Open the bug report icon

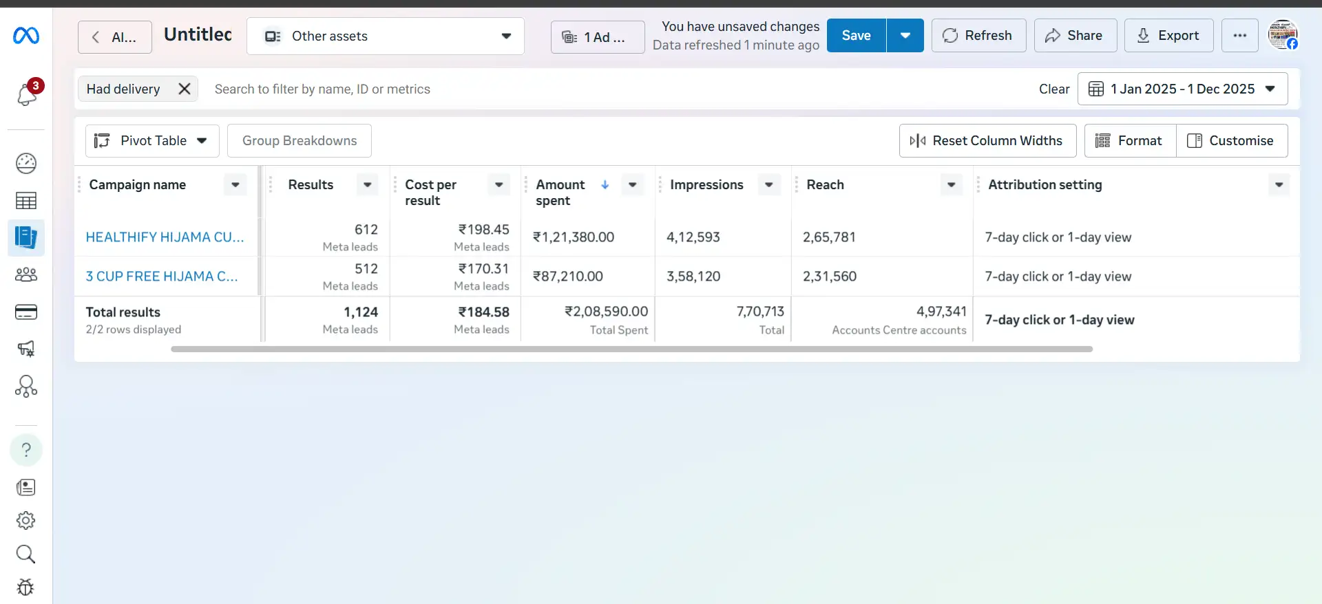tap(26, 587)
